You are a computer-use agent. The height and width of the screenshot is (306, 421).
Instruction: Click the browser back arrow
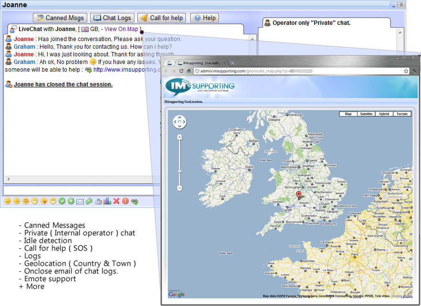(166, 71)
